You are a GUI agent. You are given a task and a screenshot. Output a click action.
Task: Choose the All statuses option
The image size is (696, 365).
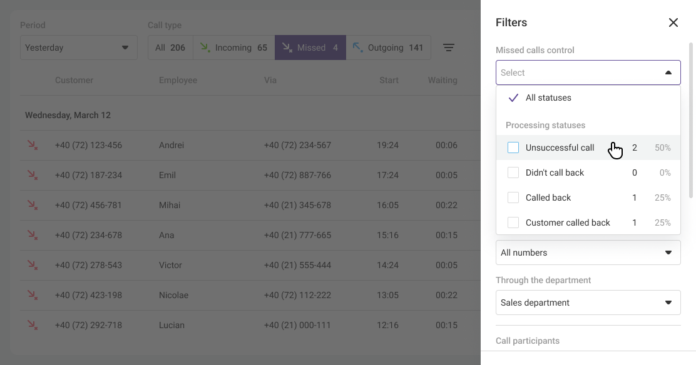point(548,97)
